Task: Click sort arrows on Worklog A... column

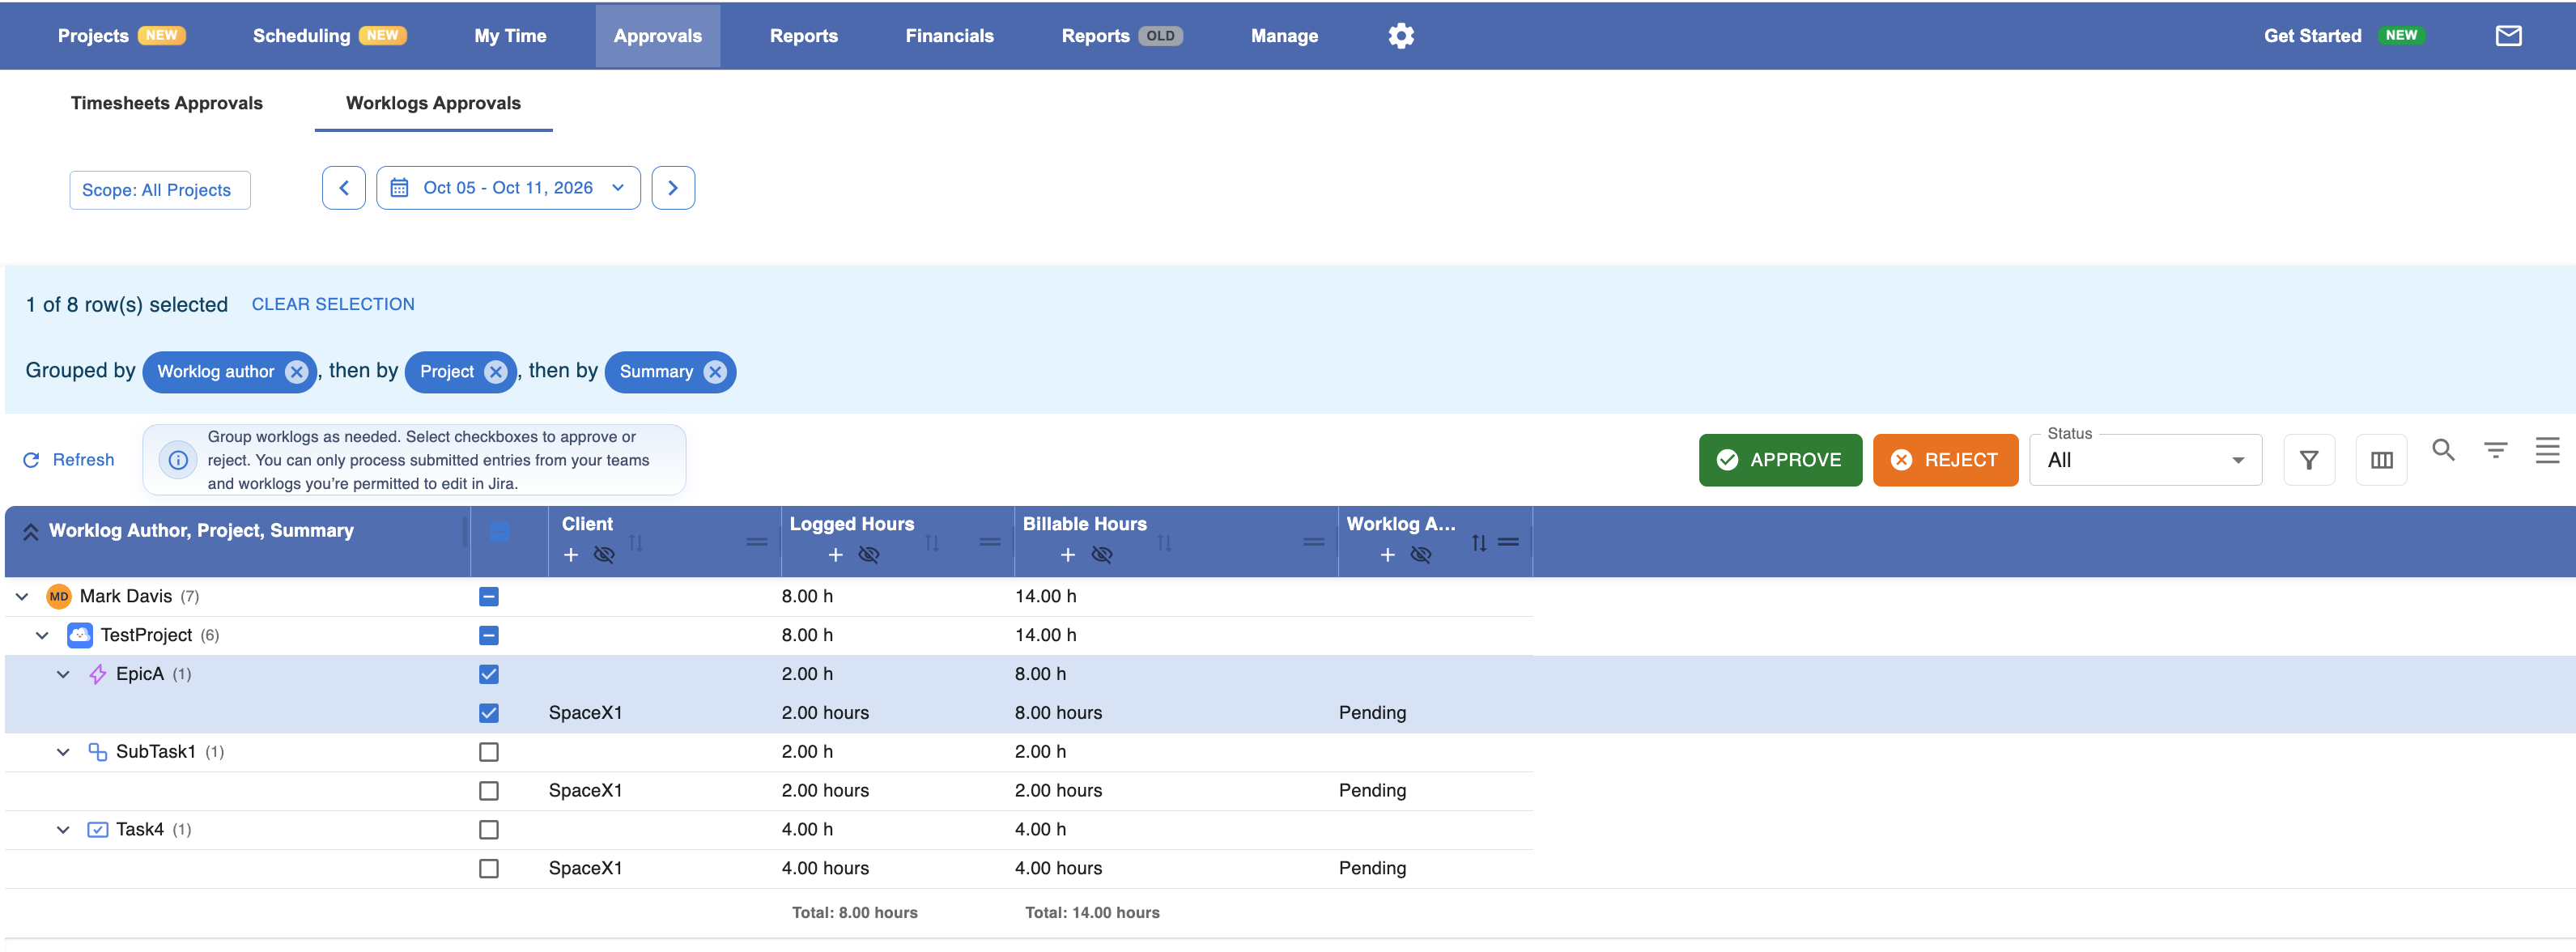Action: (1479, 543)
